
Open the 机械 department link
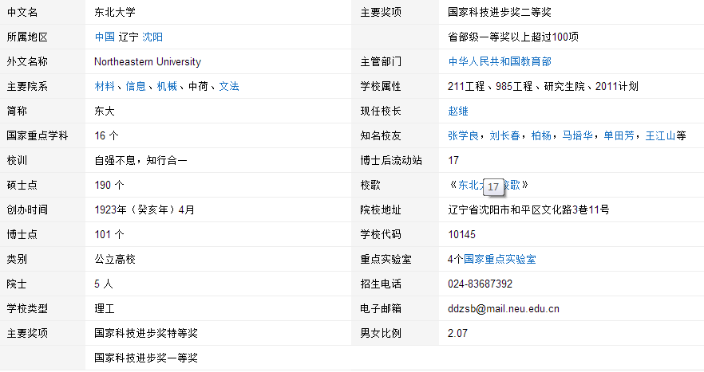pyautogui.click(x=167, y=86)
